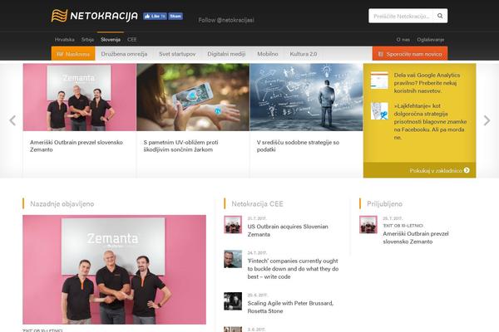Viewport: 499px width, 332px height.
Task: Click thumbnail beside Fintech article
Action: pyautogui.click(x=233, y=259)
